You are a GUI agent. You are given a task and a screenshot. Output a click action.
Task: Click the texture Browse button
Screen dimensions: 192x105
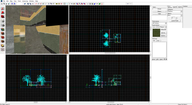pos(164,33)
